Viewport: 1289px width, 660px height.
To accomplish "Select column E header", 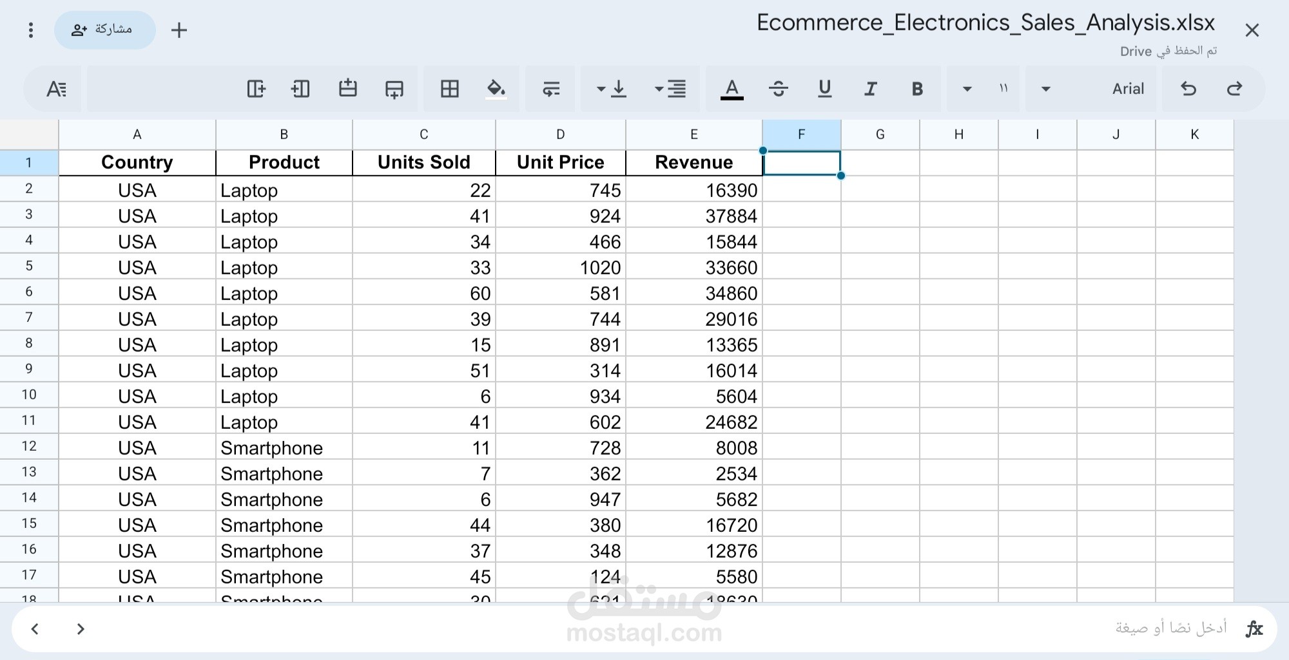I will (694, 135).
